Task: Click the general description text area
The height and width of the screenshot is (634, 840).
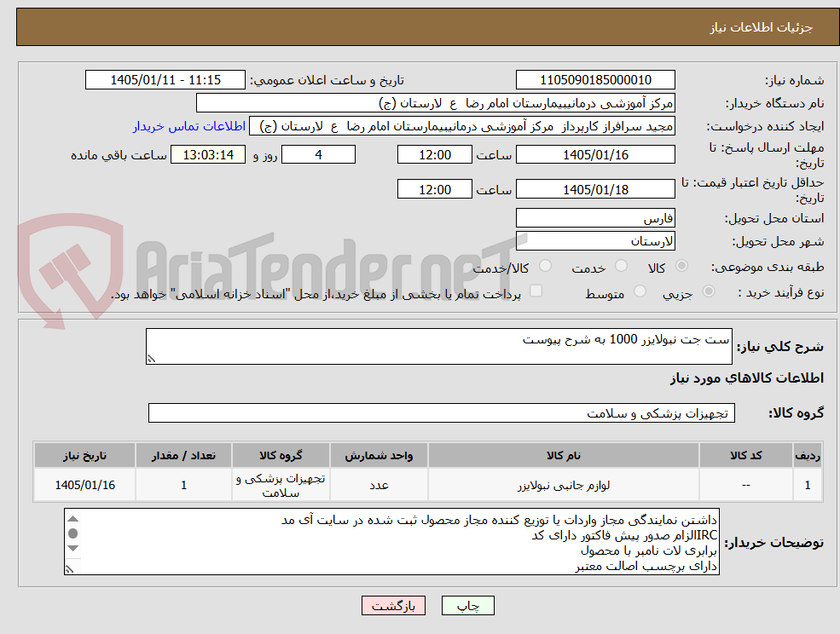Action: (x=438, y=347)
